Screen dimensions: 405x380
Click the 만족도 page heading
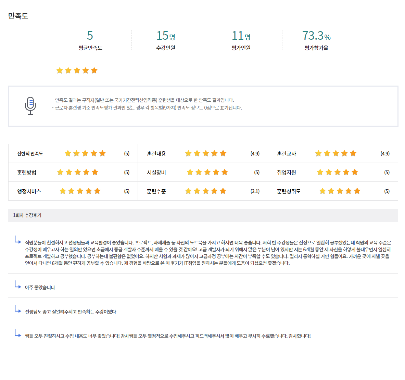tap(18, 16)
